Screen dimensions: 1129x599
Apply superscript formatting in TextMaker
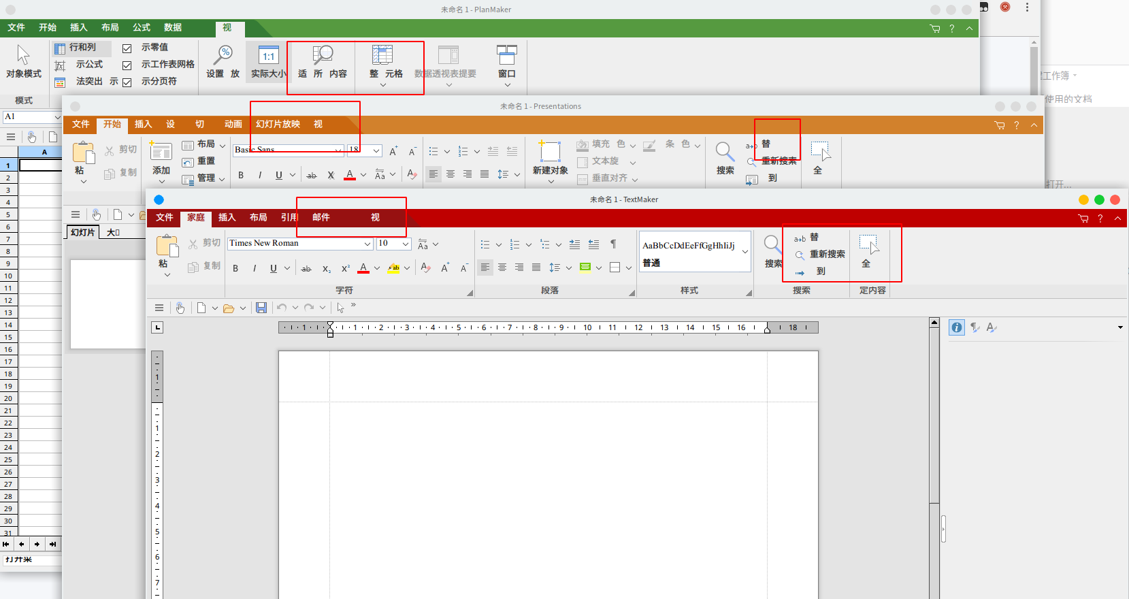346,268
